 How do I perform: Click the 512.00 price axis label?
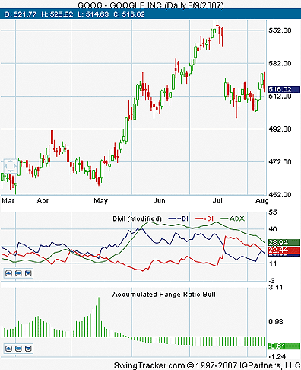280,96
